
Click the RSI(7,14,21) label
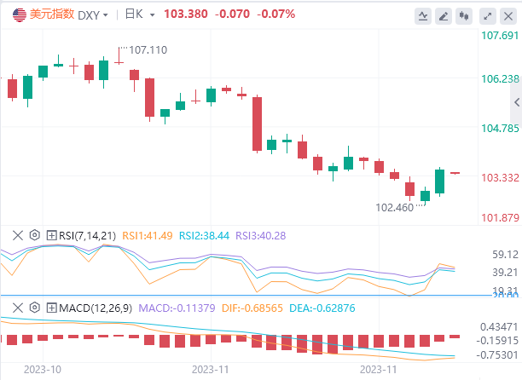(x=87, y=236)
